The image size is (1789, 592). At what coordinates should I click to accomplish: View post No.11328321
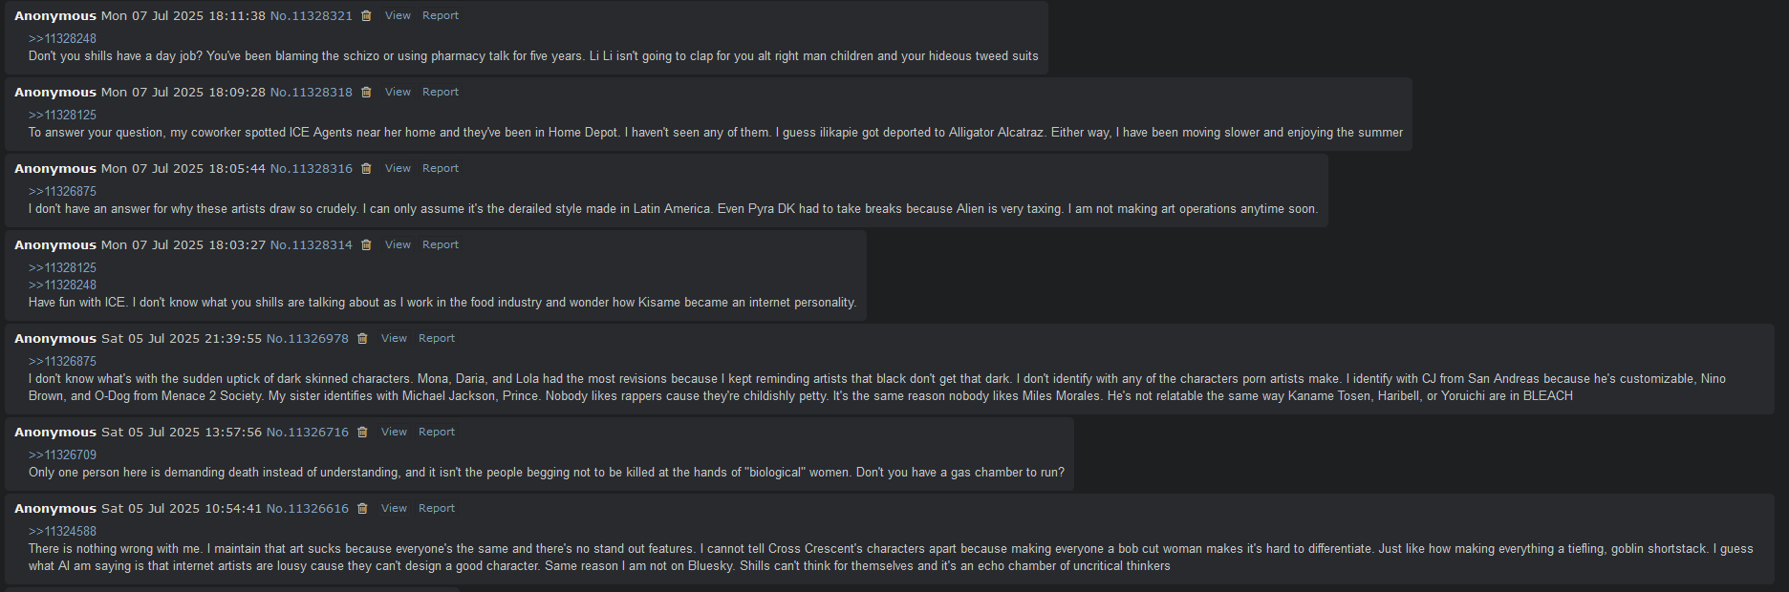[398, 16]
